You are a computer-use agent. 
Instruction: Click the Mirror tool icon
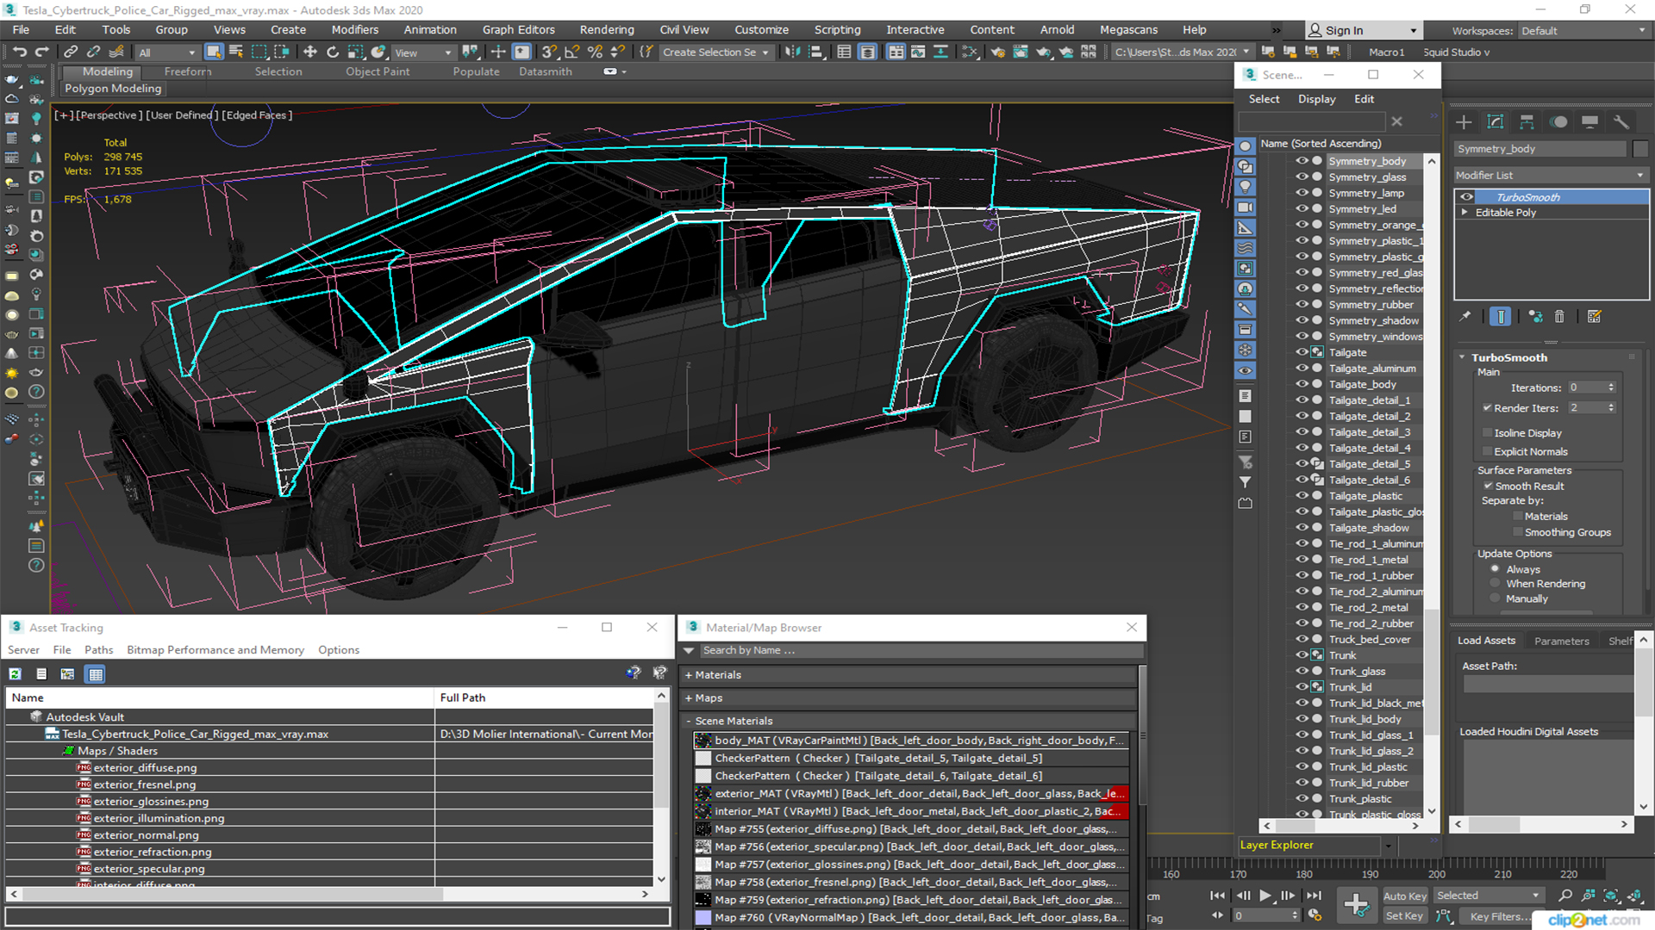pos(792,52)
